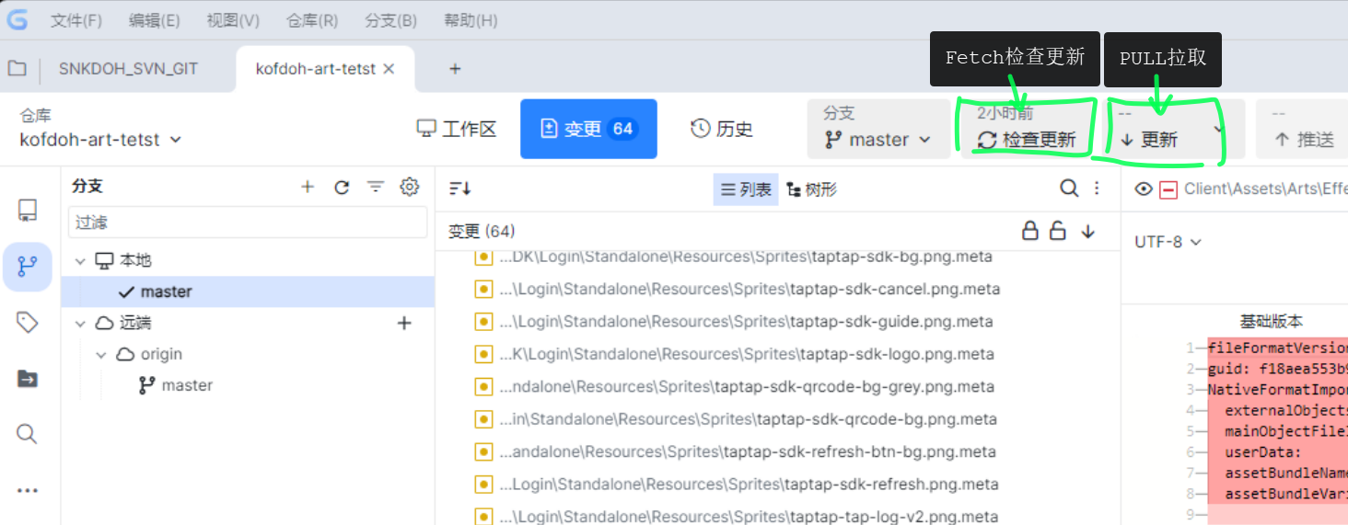Add a new branch with plus icon
1348x525 pixels.
tap(308, 187)
